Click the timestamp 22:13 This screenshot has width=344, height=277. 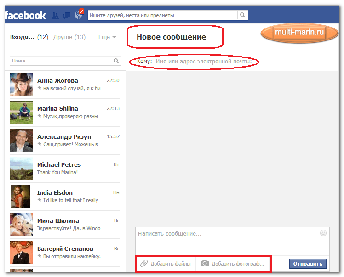(x=113, y=108)
